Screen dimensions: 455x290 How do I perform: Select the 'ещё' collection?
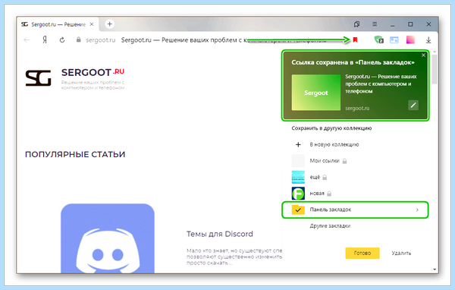(x=315, y=177)
